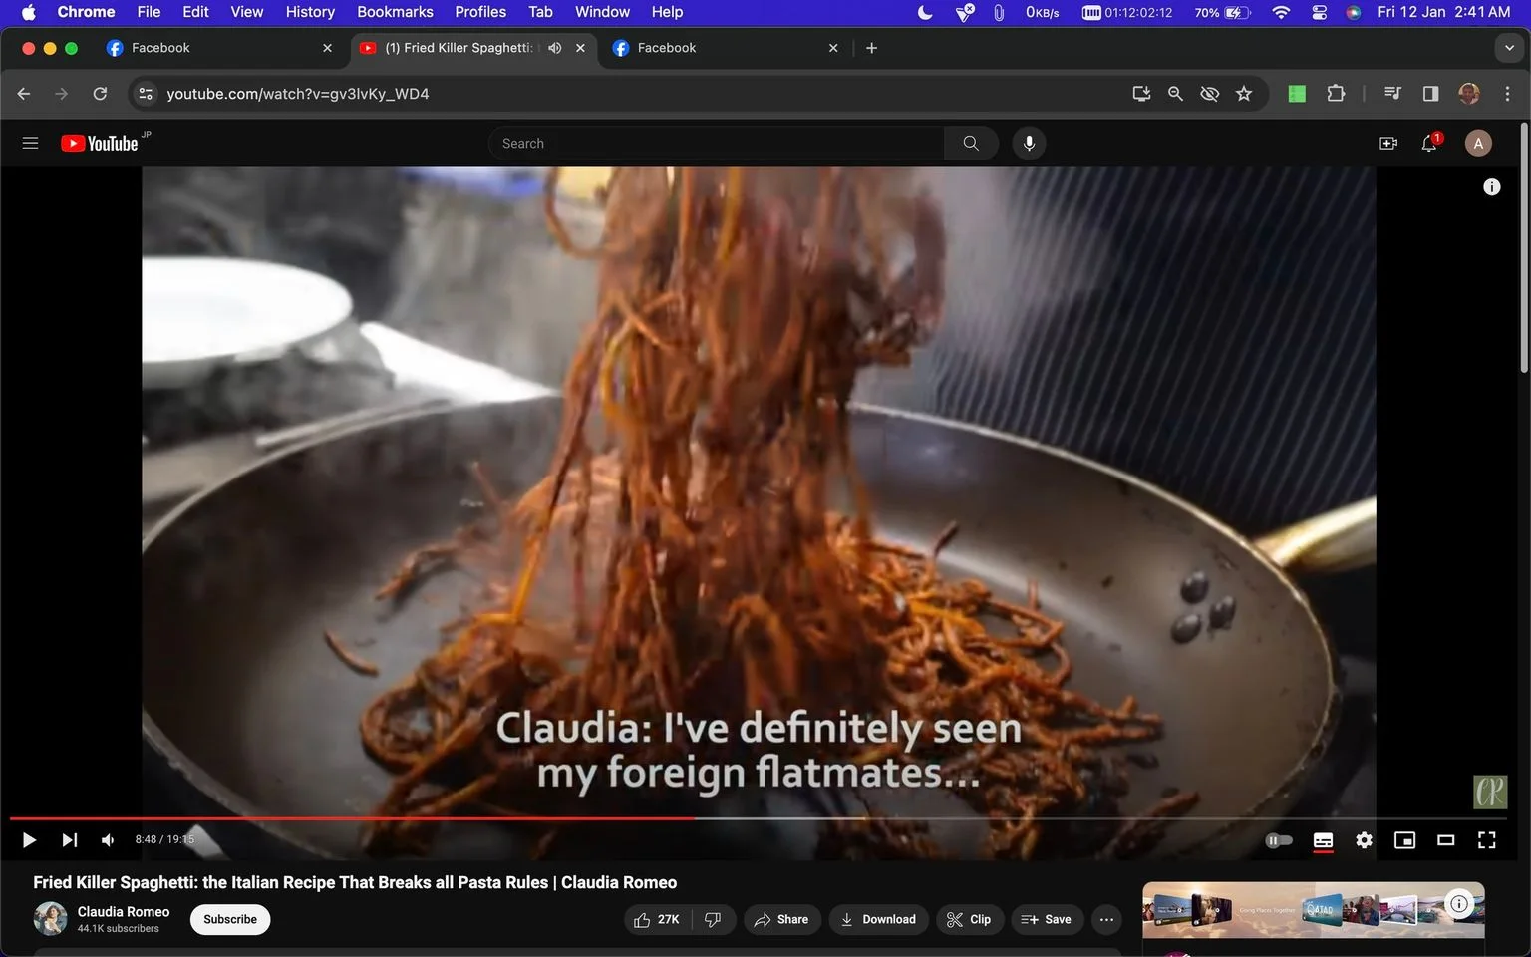Dislike this video

pyautogui.click(x=713, y=919)
